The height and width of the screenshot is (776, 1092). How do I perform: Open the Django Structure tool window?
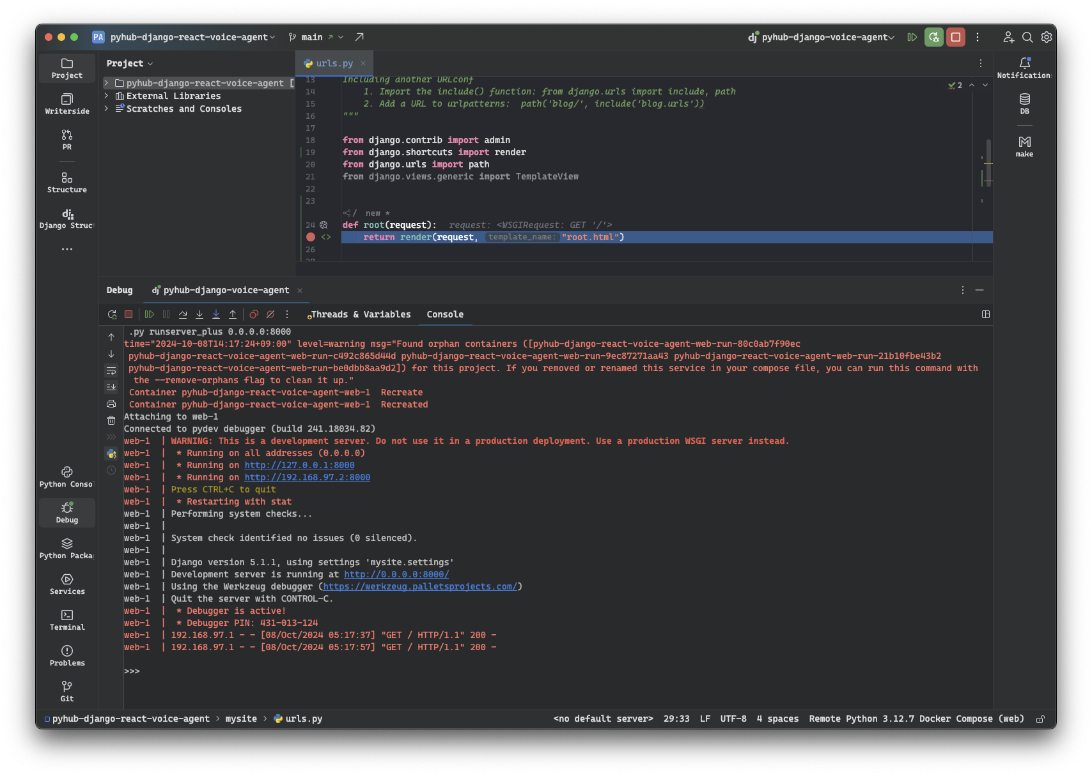pyautogui.click(x=67, y=218)
